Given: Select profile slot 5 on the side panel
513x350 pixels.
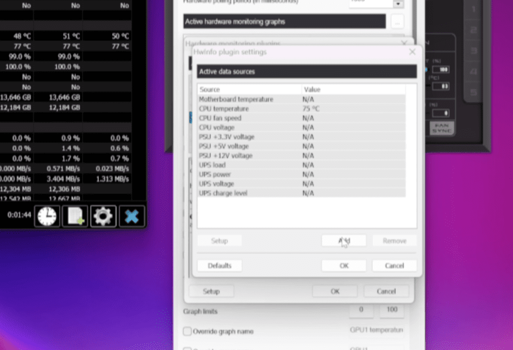Looking at the screenshot, I should coord(473,91).
